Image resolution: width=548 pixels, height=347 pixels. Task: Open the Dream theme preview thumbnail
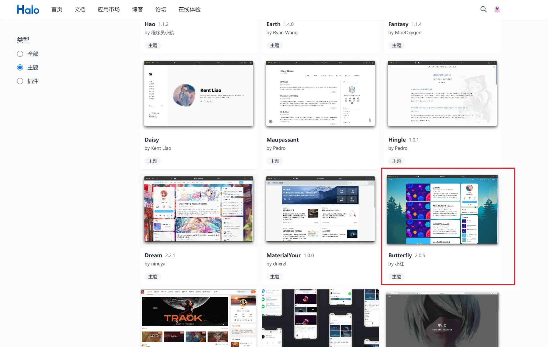[x=198, y=209]
